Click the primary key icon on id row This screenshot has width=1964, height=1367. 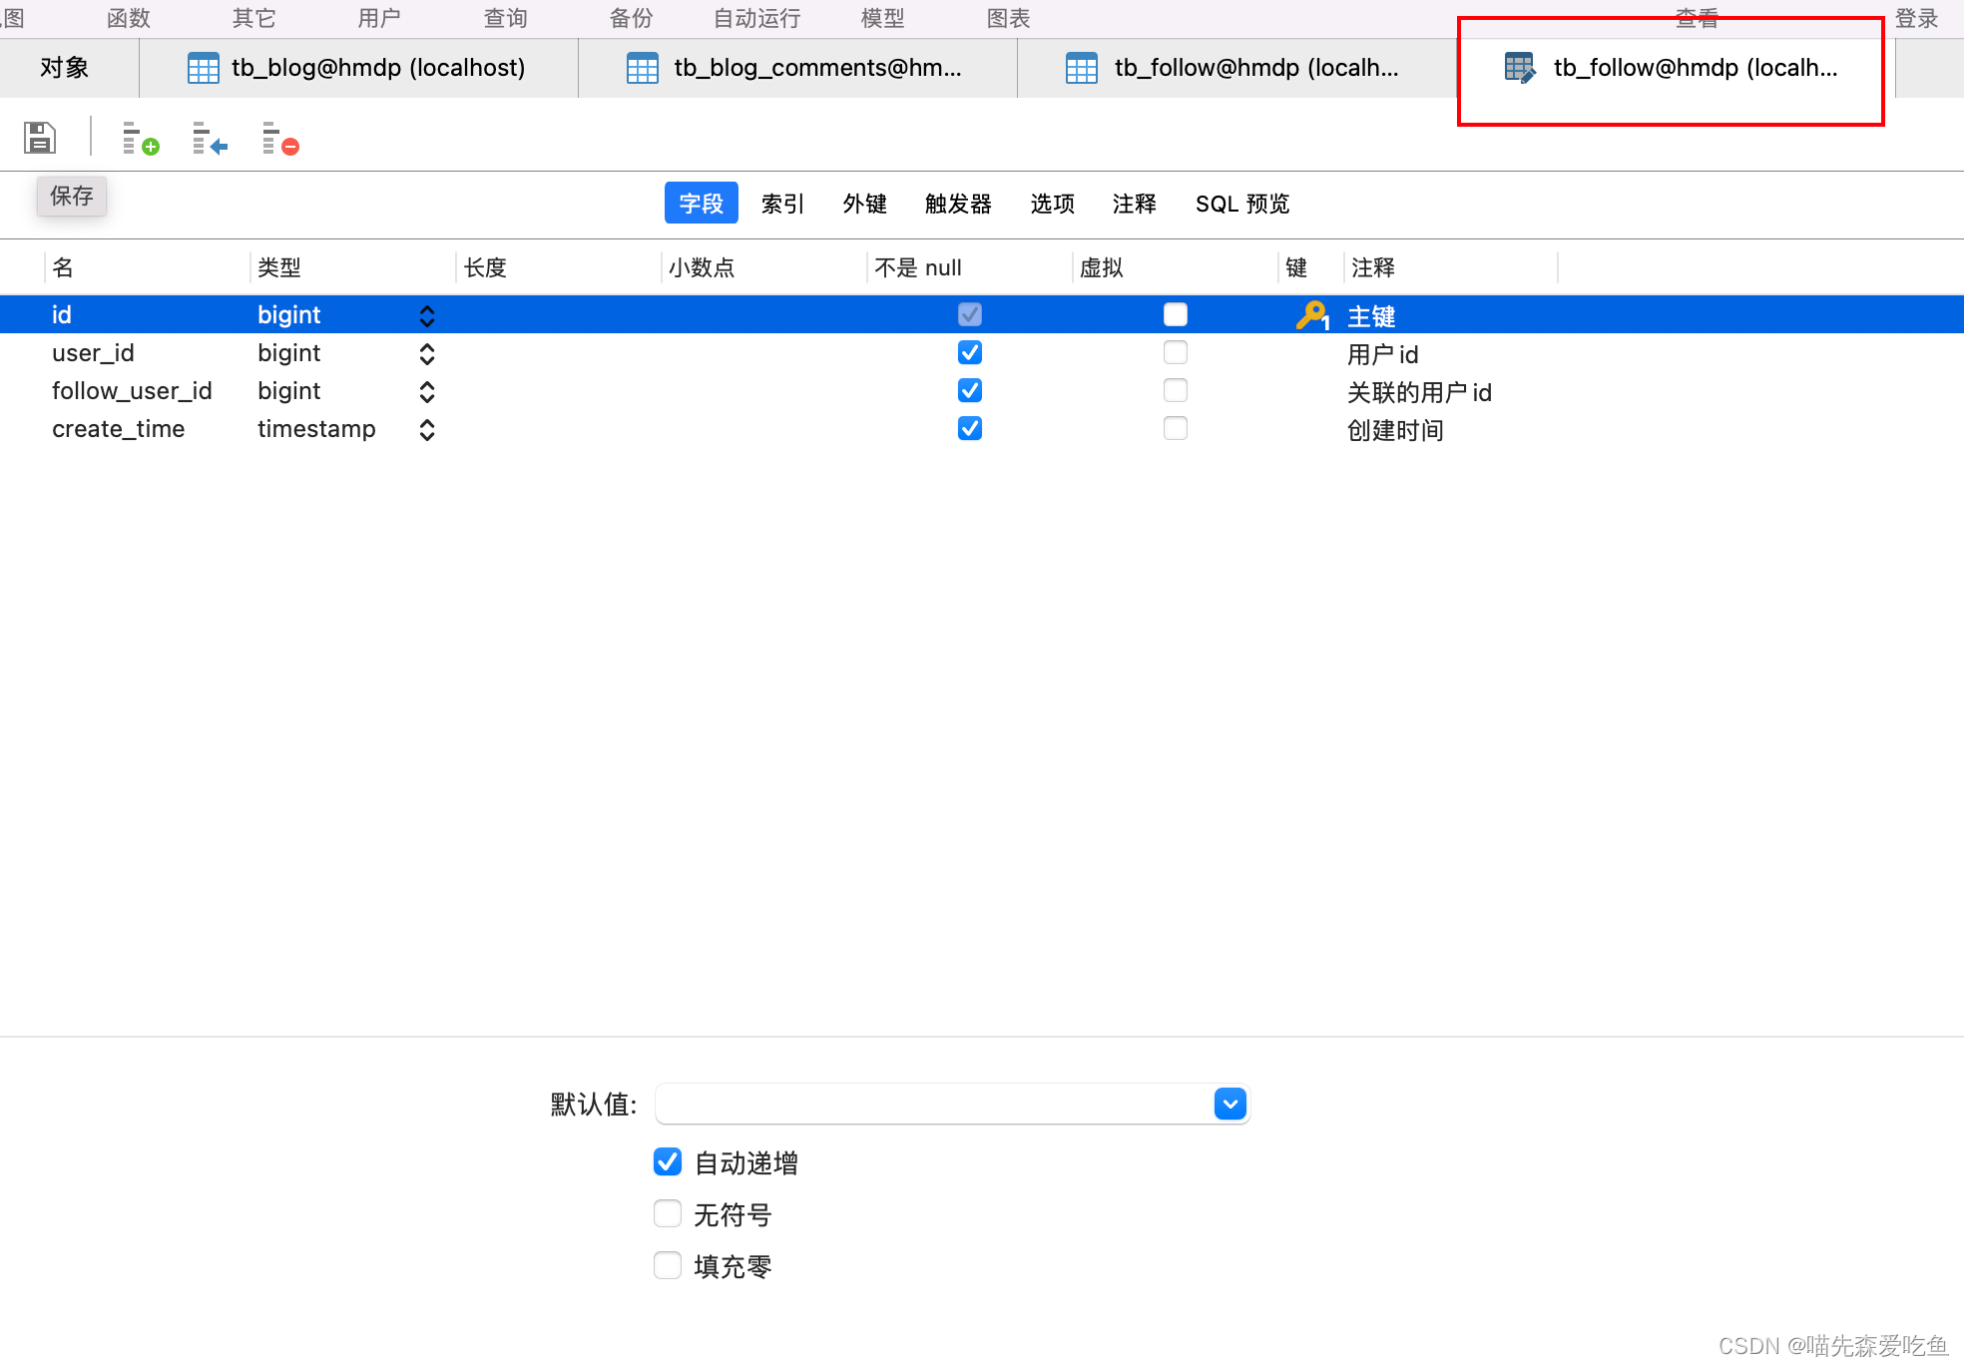[x=1311, y=315]
